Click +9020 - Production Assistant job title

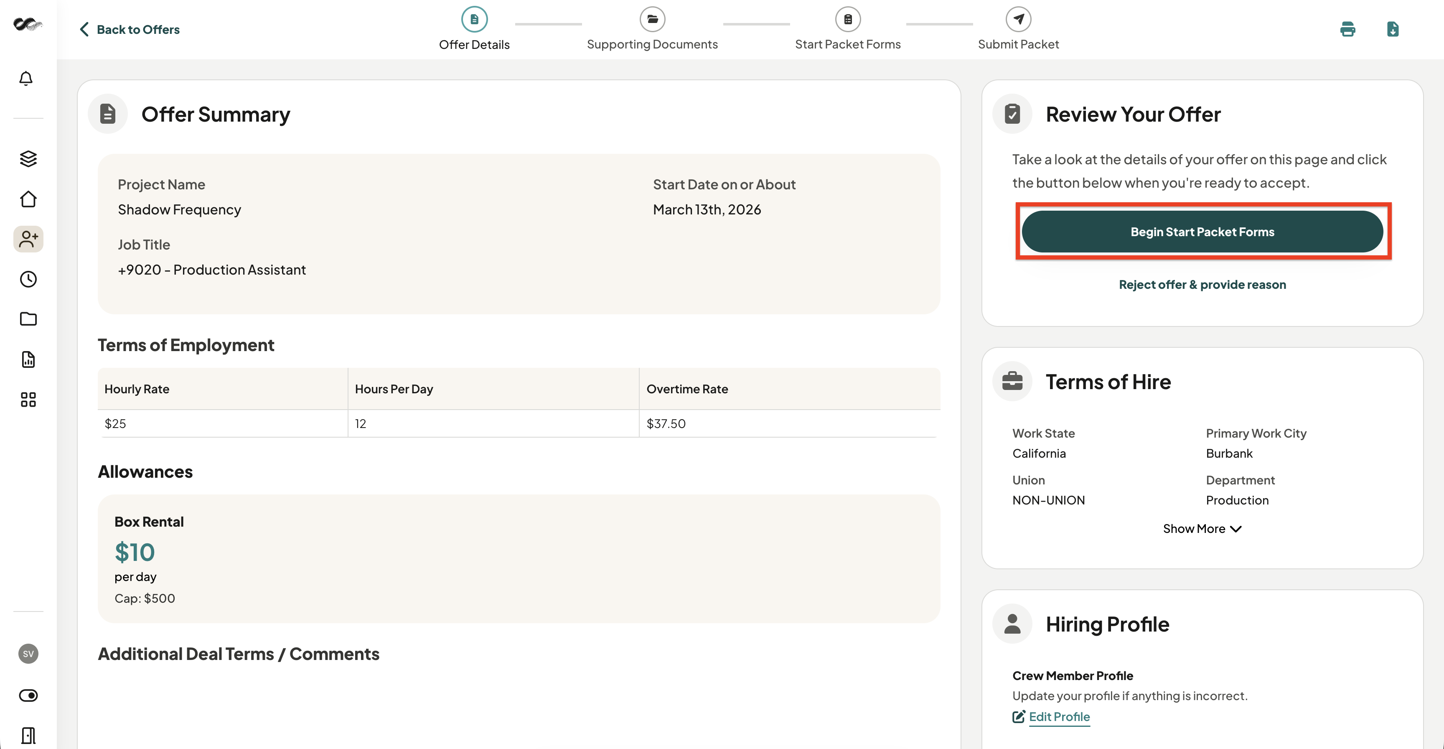click(212, 270)
